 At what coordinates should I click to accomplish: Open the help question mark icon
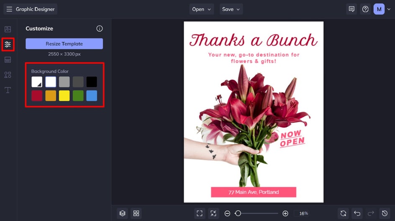pos(365,9)
